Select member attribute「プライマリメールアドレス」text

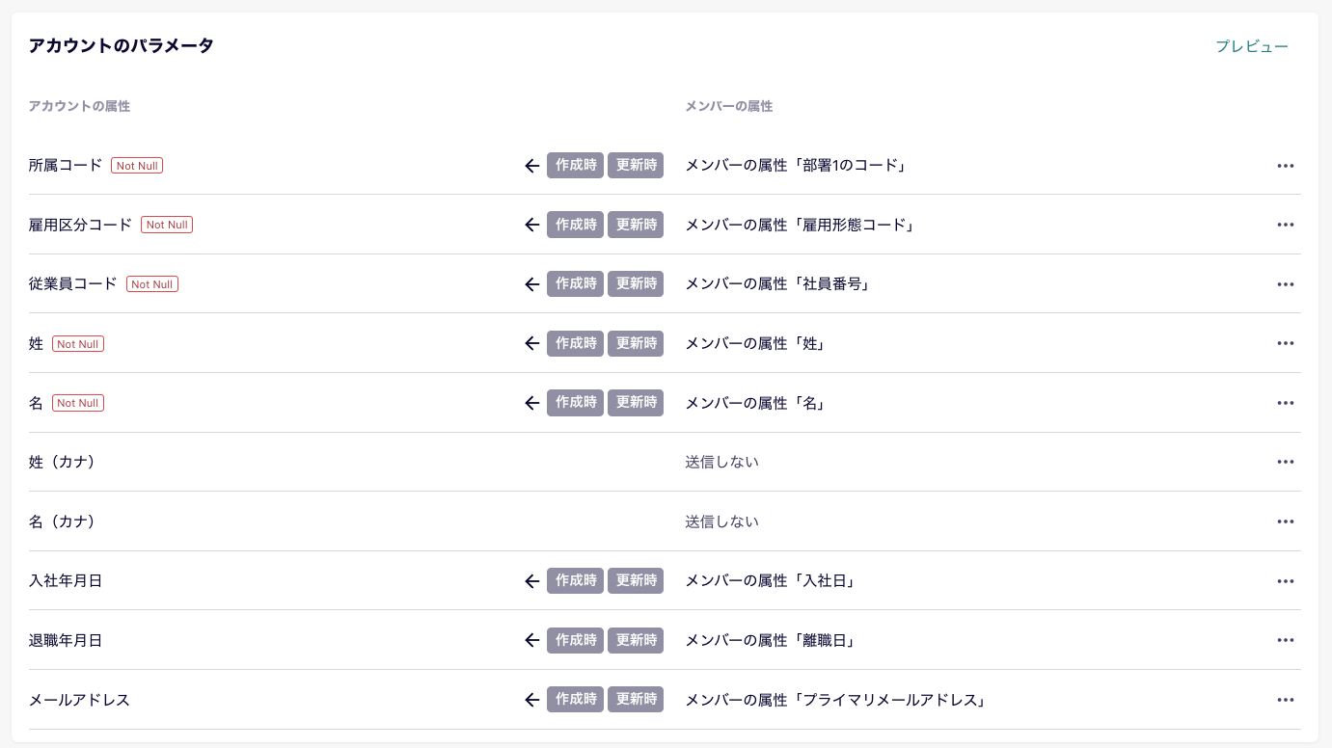(835, 700)
